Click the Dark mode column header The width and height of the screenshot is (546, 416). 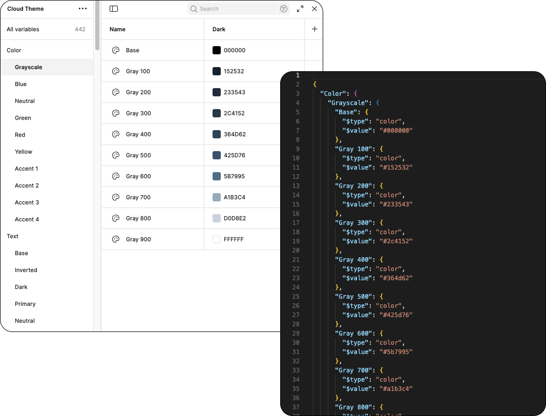pos(219,29)
